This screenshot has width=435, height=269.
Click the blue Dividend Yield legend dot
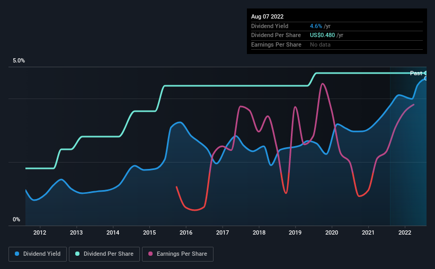click(17, 254)
